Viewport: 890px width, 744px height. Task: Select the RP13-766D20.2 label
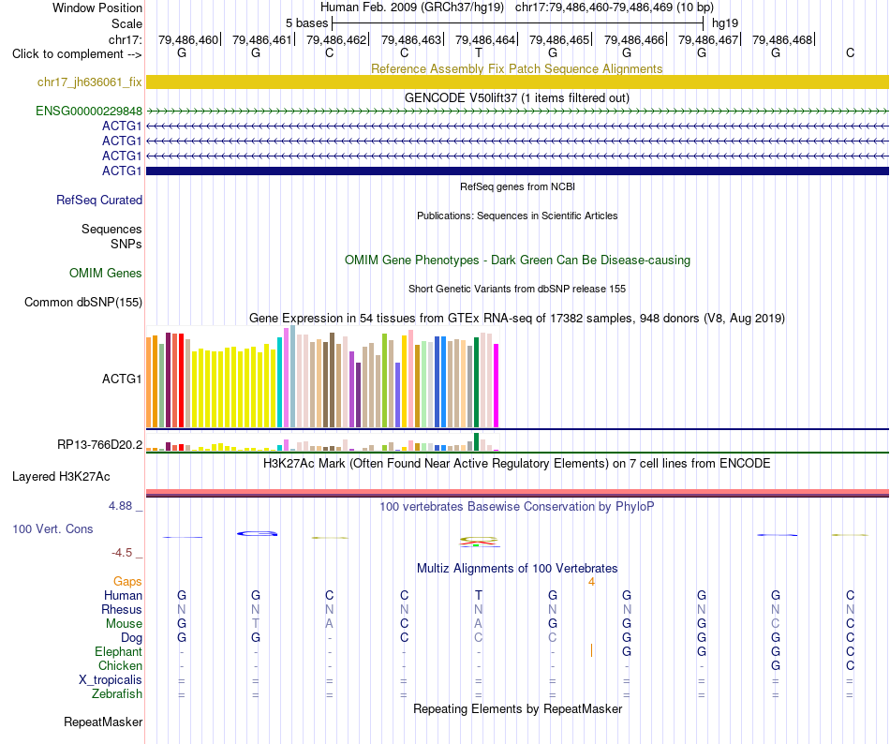99,444
